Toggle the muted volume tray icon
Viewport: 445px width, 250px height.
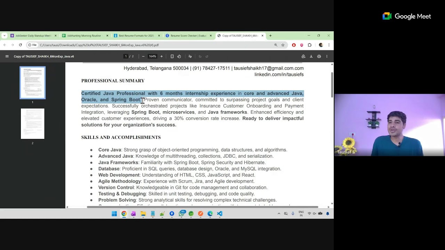click(315, 214)
